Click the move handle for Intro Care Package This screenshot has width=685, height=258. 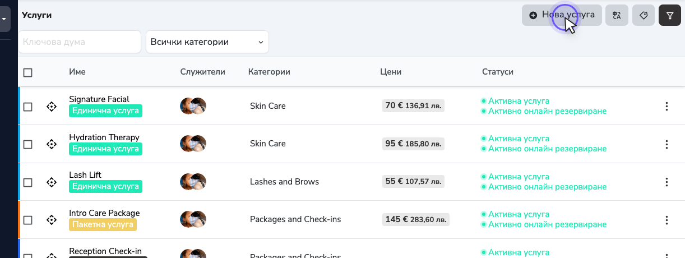click(x=52, y=220)
